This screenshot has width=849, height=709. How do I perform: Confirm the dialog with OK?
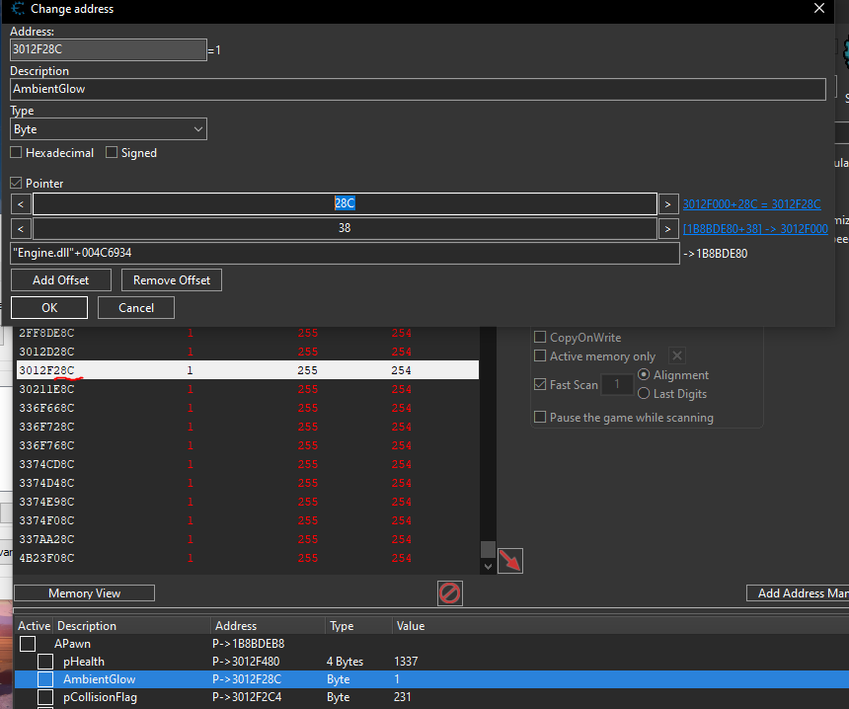pos(49,308)
